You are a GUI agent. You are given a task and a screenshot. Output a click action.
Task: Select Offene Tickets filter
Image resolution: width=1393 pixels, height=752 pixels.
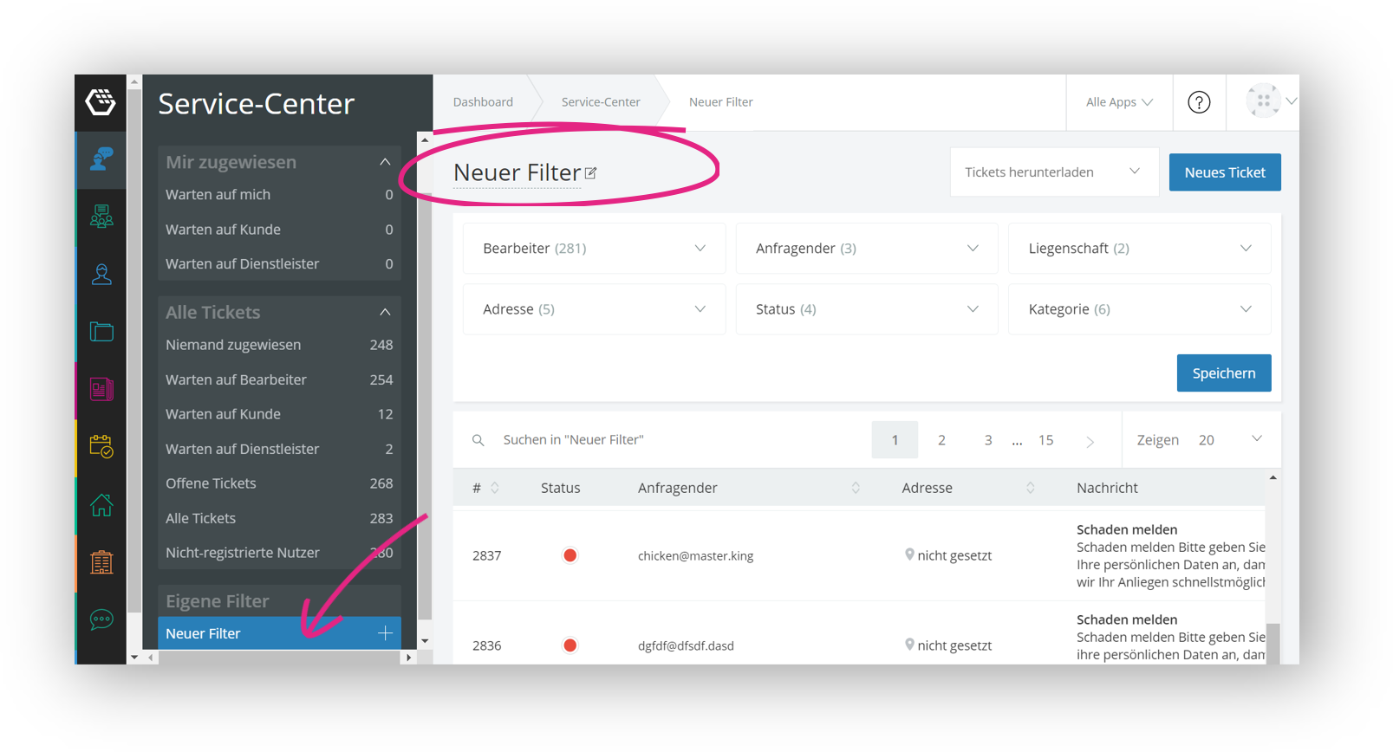[x=279, y=483]
